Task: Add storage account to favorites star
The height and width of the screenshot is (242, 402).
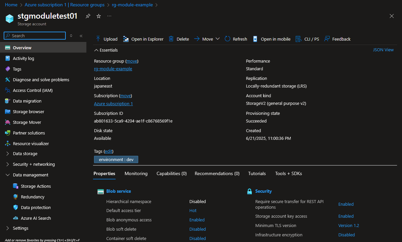Action: [x=99, y=16]
